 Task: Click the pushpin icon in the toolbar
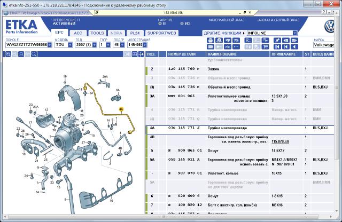277,41
